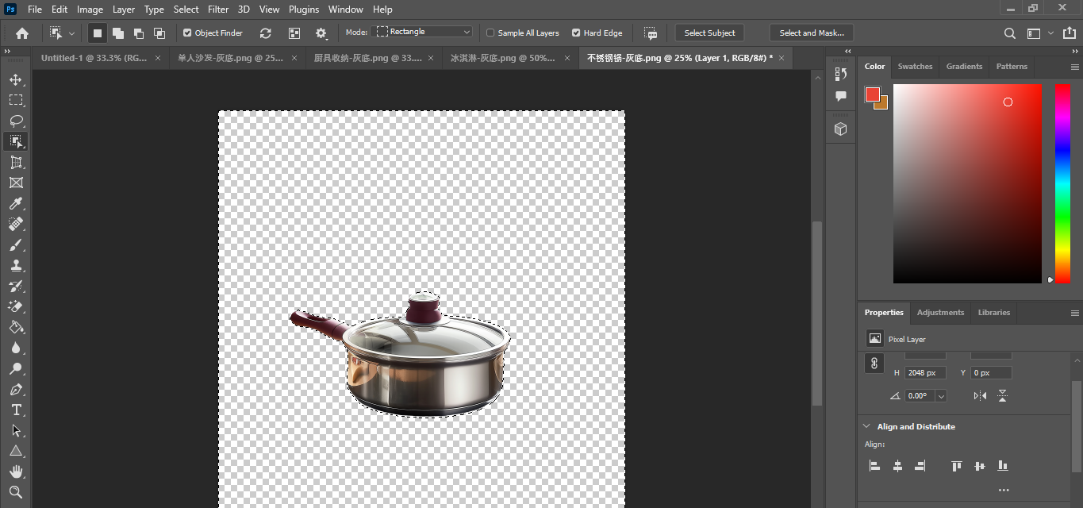This screenshot has height=508, width=1083.
Task: Select the Clone Stamp tool
Action: (x=16, y=266)
